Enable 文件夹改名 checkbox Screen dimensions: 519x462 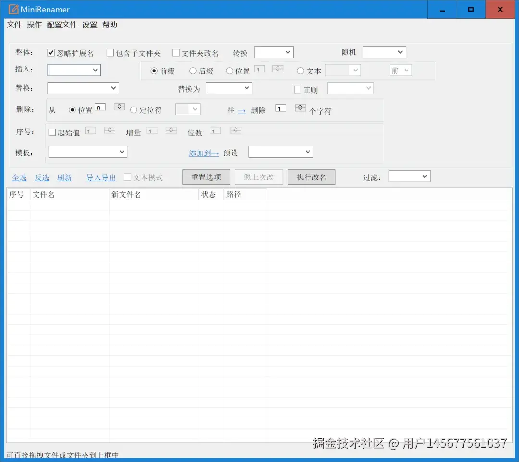[x=176, y=53]
